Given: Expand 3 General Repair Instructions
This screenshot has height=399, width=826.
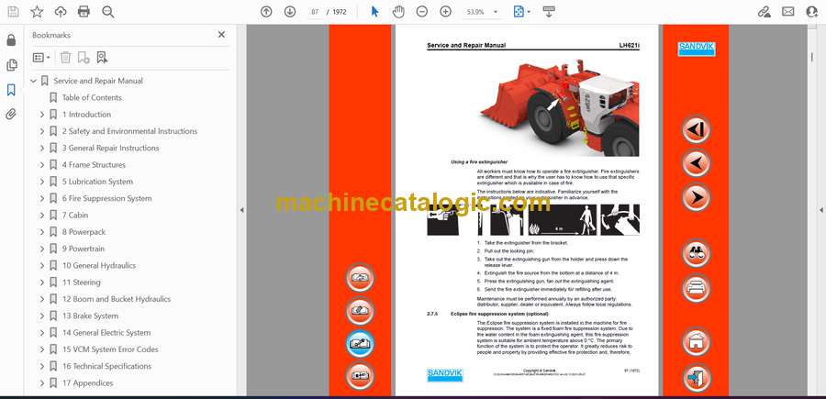Looking at the screenshot, I should coord(42,148).
